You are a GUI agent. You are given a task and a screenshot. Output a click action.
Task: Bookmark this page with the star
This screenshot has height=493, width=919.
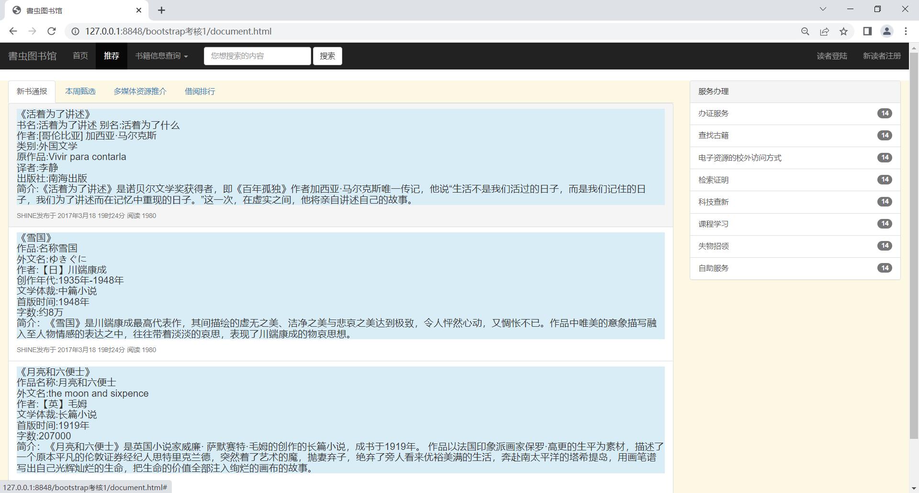[843, 31]
